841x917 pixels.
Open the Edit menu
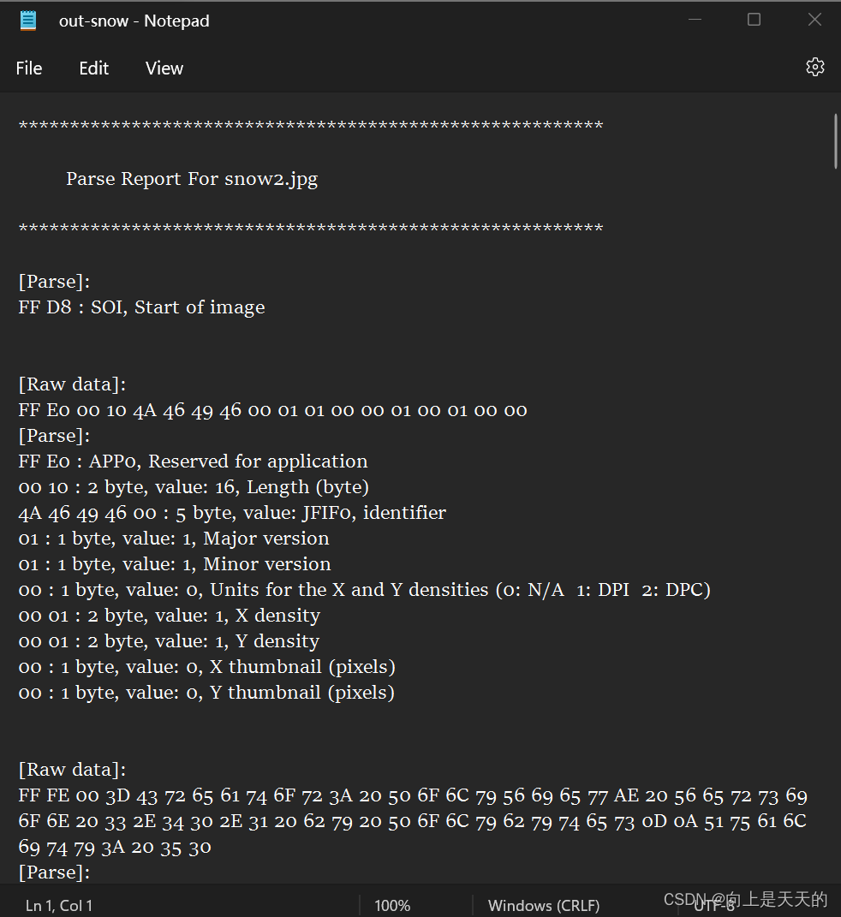tap(93, 68)
